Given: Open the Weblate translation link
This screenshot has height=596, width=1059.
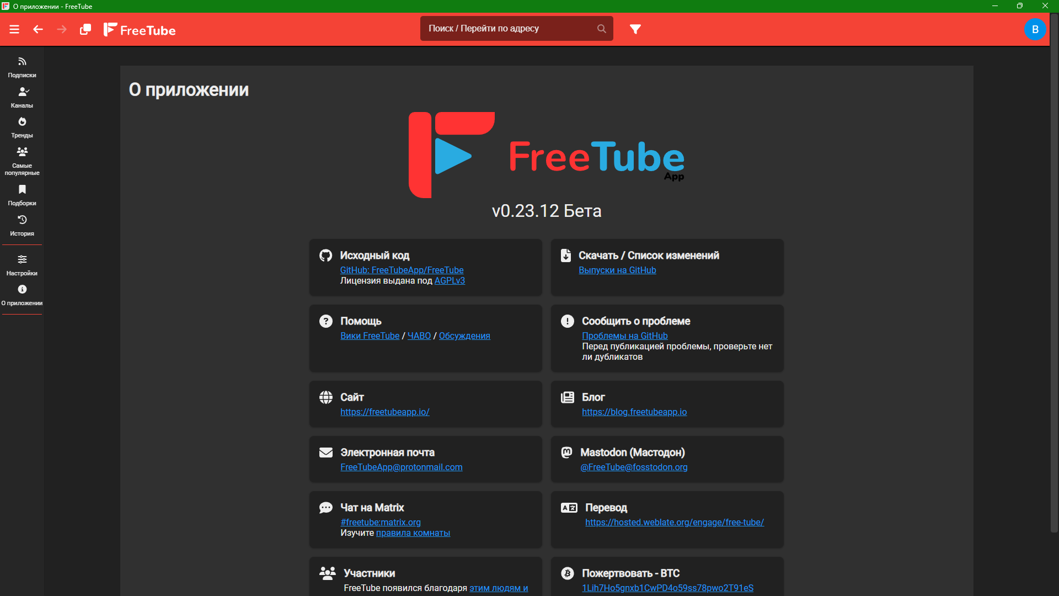Looking at the screenshot, I should 674,522.
